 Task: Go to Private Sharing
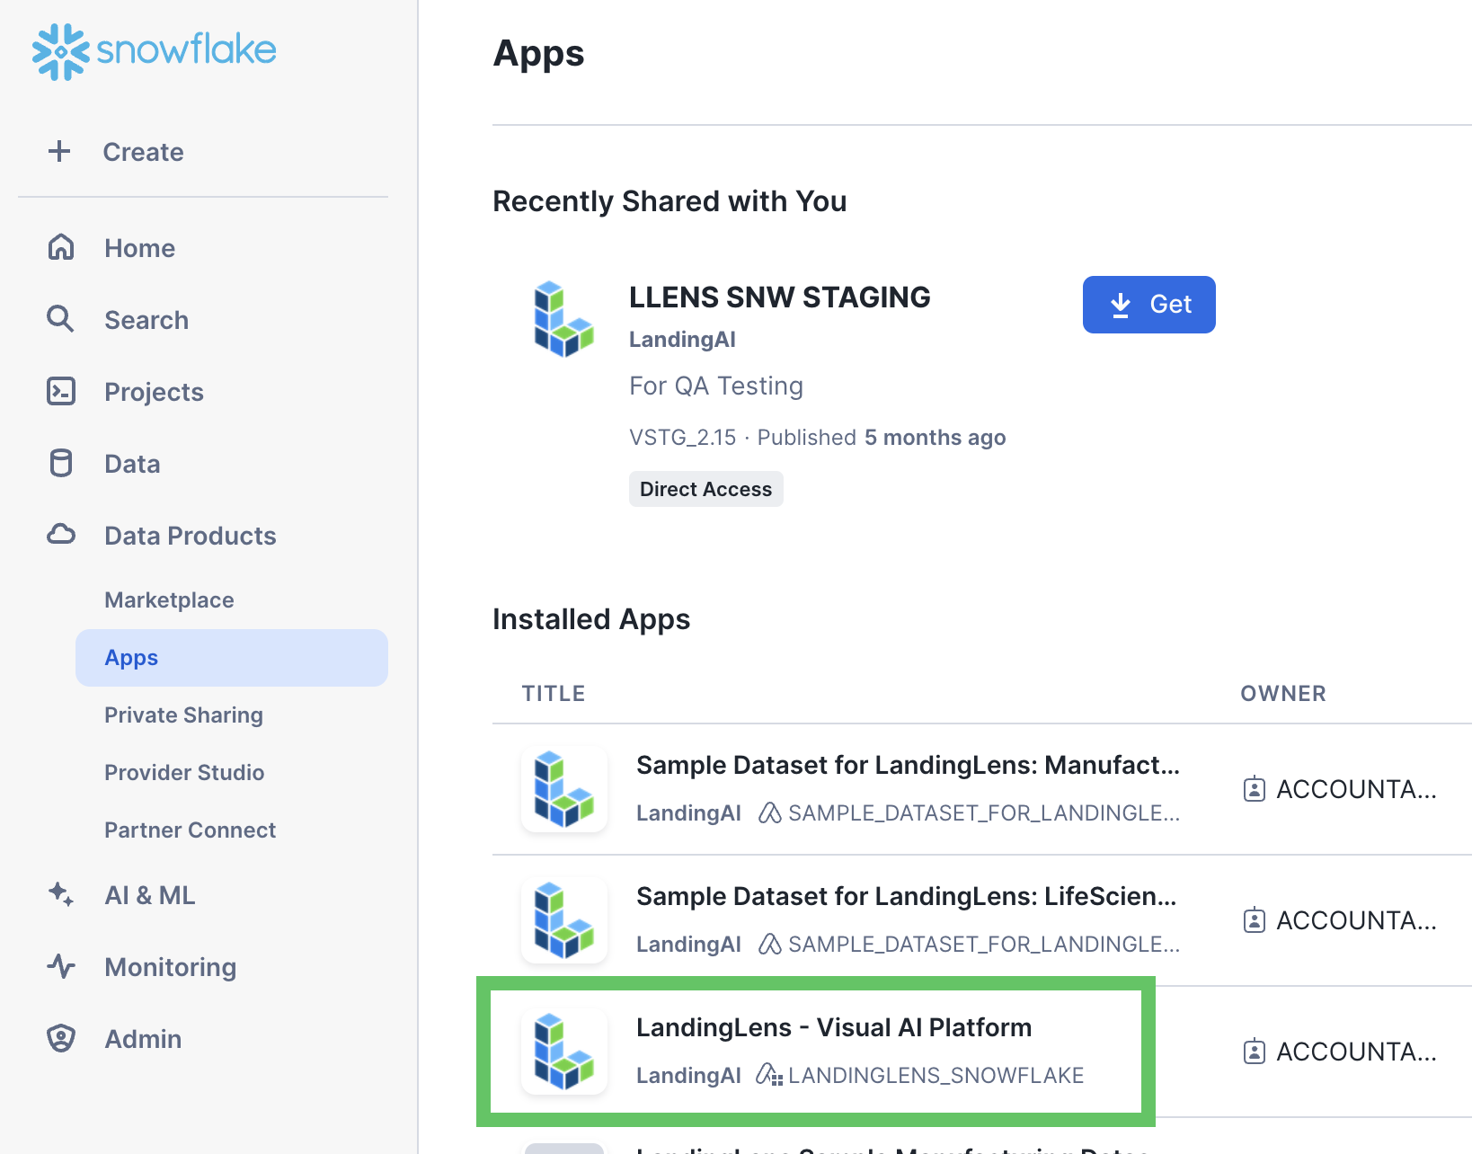coord(183,715)
